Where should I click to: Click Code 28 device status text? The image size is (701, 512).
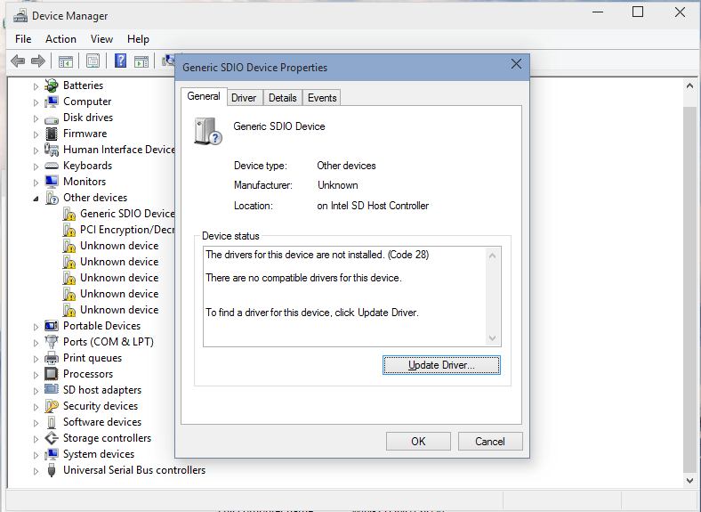pos(317,255)
